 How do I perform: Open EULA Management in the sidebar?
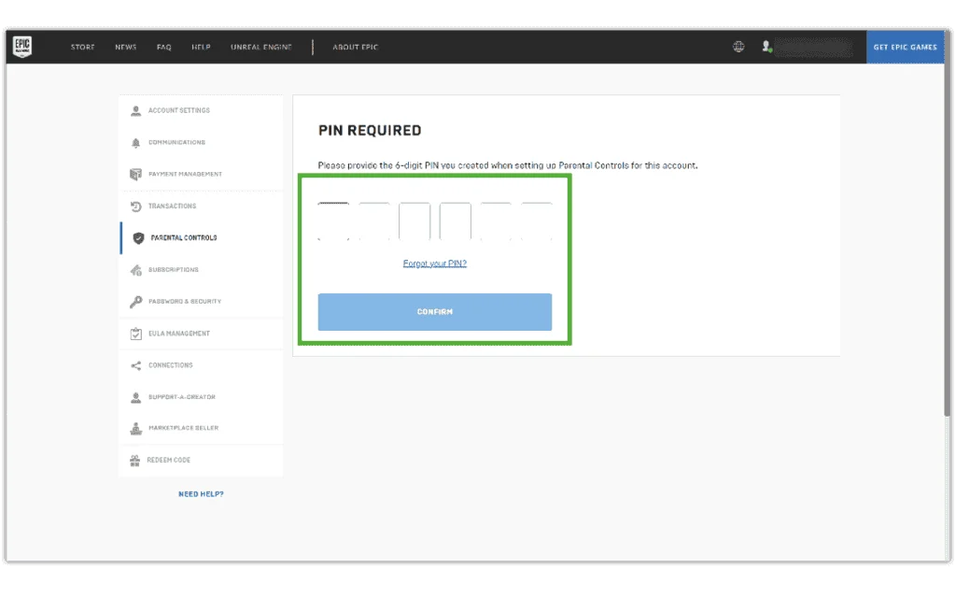pyautogui.click(x=178, y=334)
